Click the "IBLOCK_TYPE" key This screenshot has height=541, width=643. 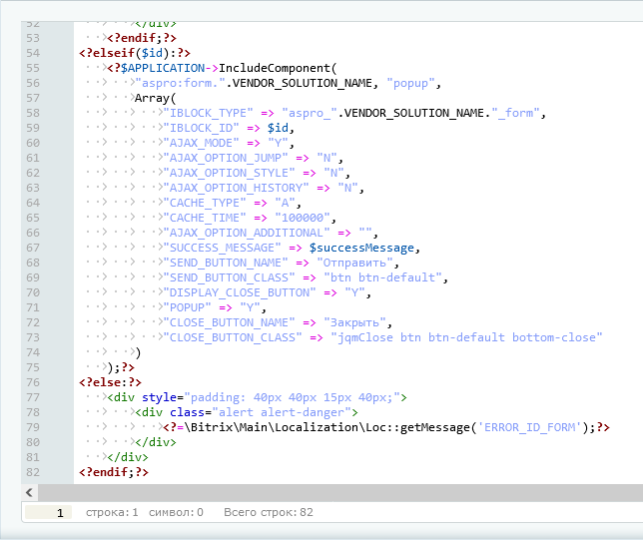coord(208,113)
